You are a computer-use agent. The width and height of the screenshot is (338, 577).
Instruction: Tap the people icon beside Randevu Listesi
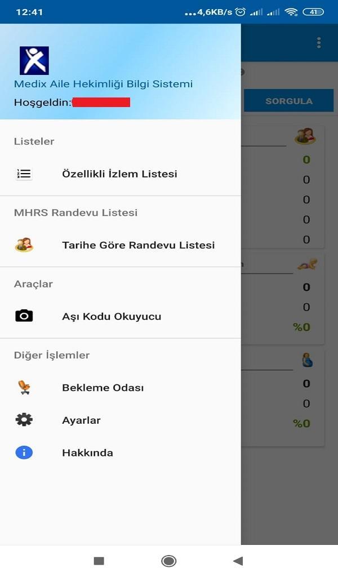[x=24, y=245]
